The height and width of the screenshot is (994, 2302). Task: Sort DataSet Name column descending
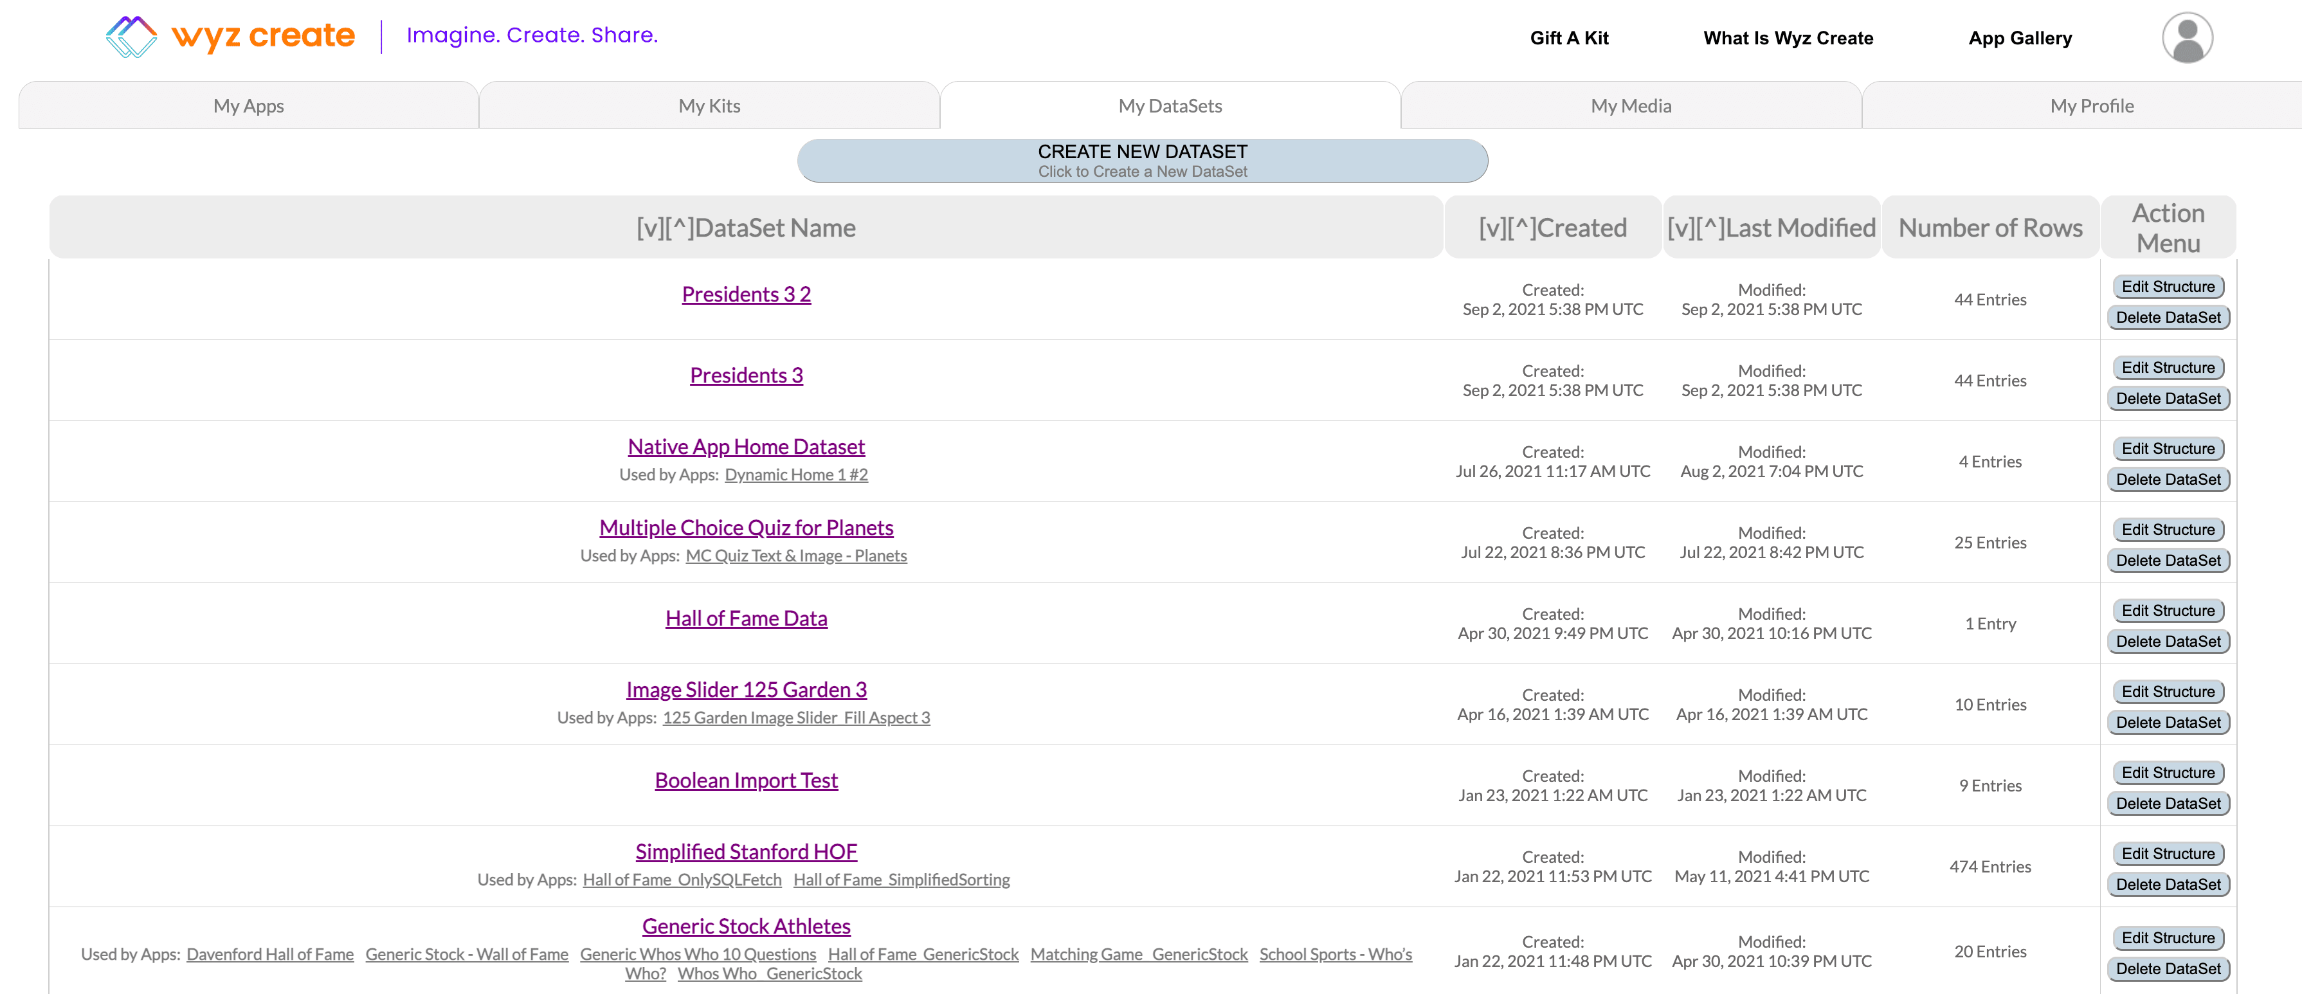pyautogui.click(x=649, y=229)
